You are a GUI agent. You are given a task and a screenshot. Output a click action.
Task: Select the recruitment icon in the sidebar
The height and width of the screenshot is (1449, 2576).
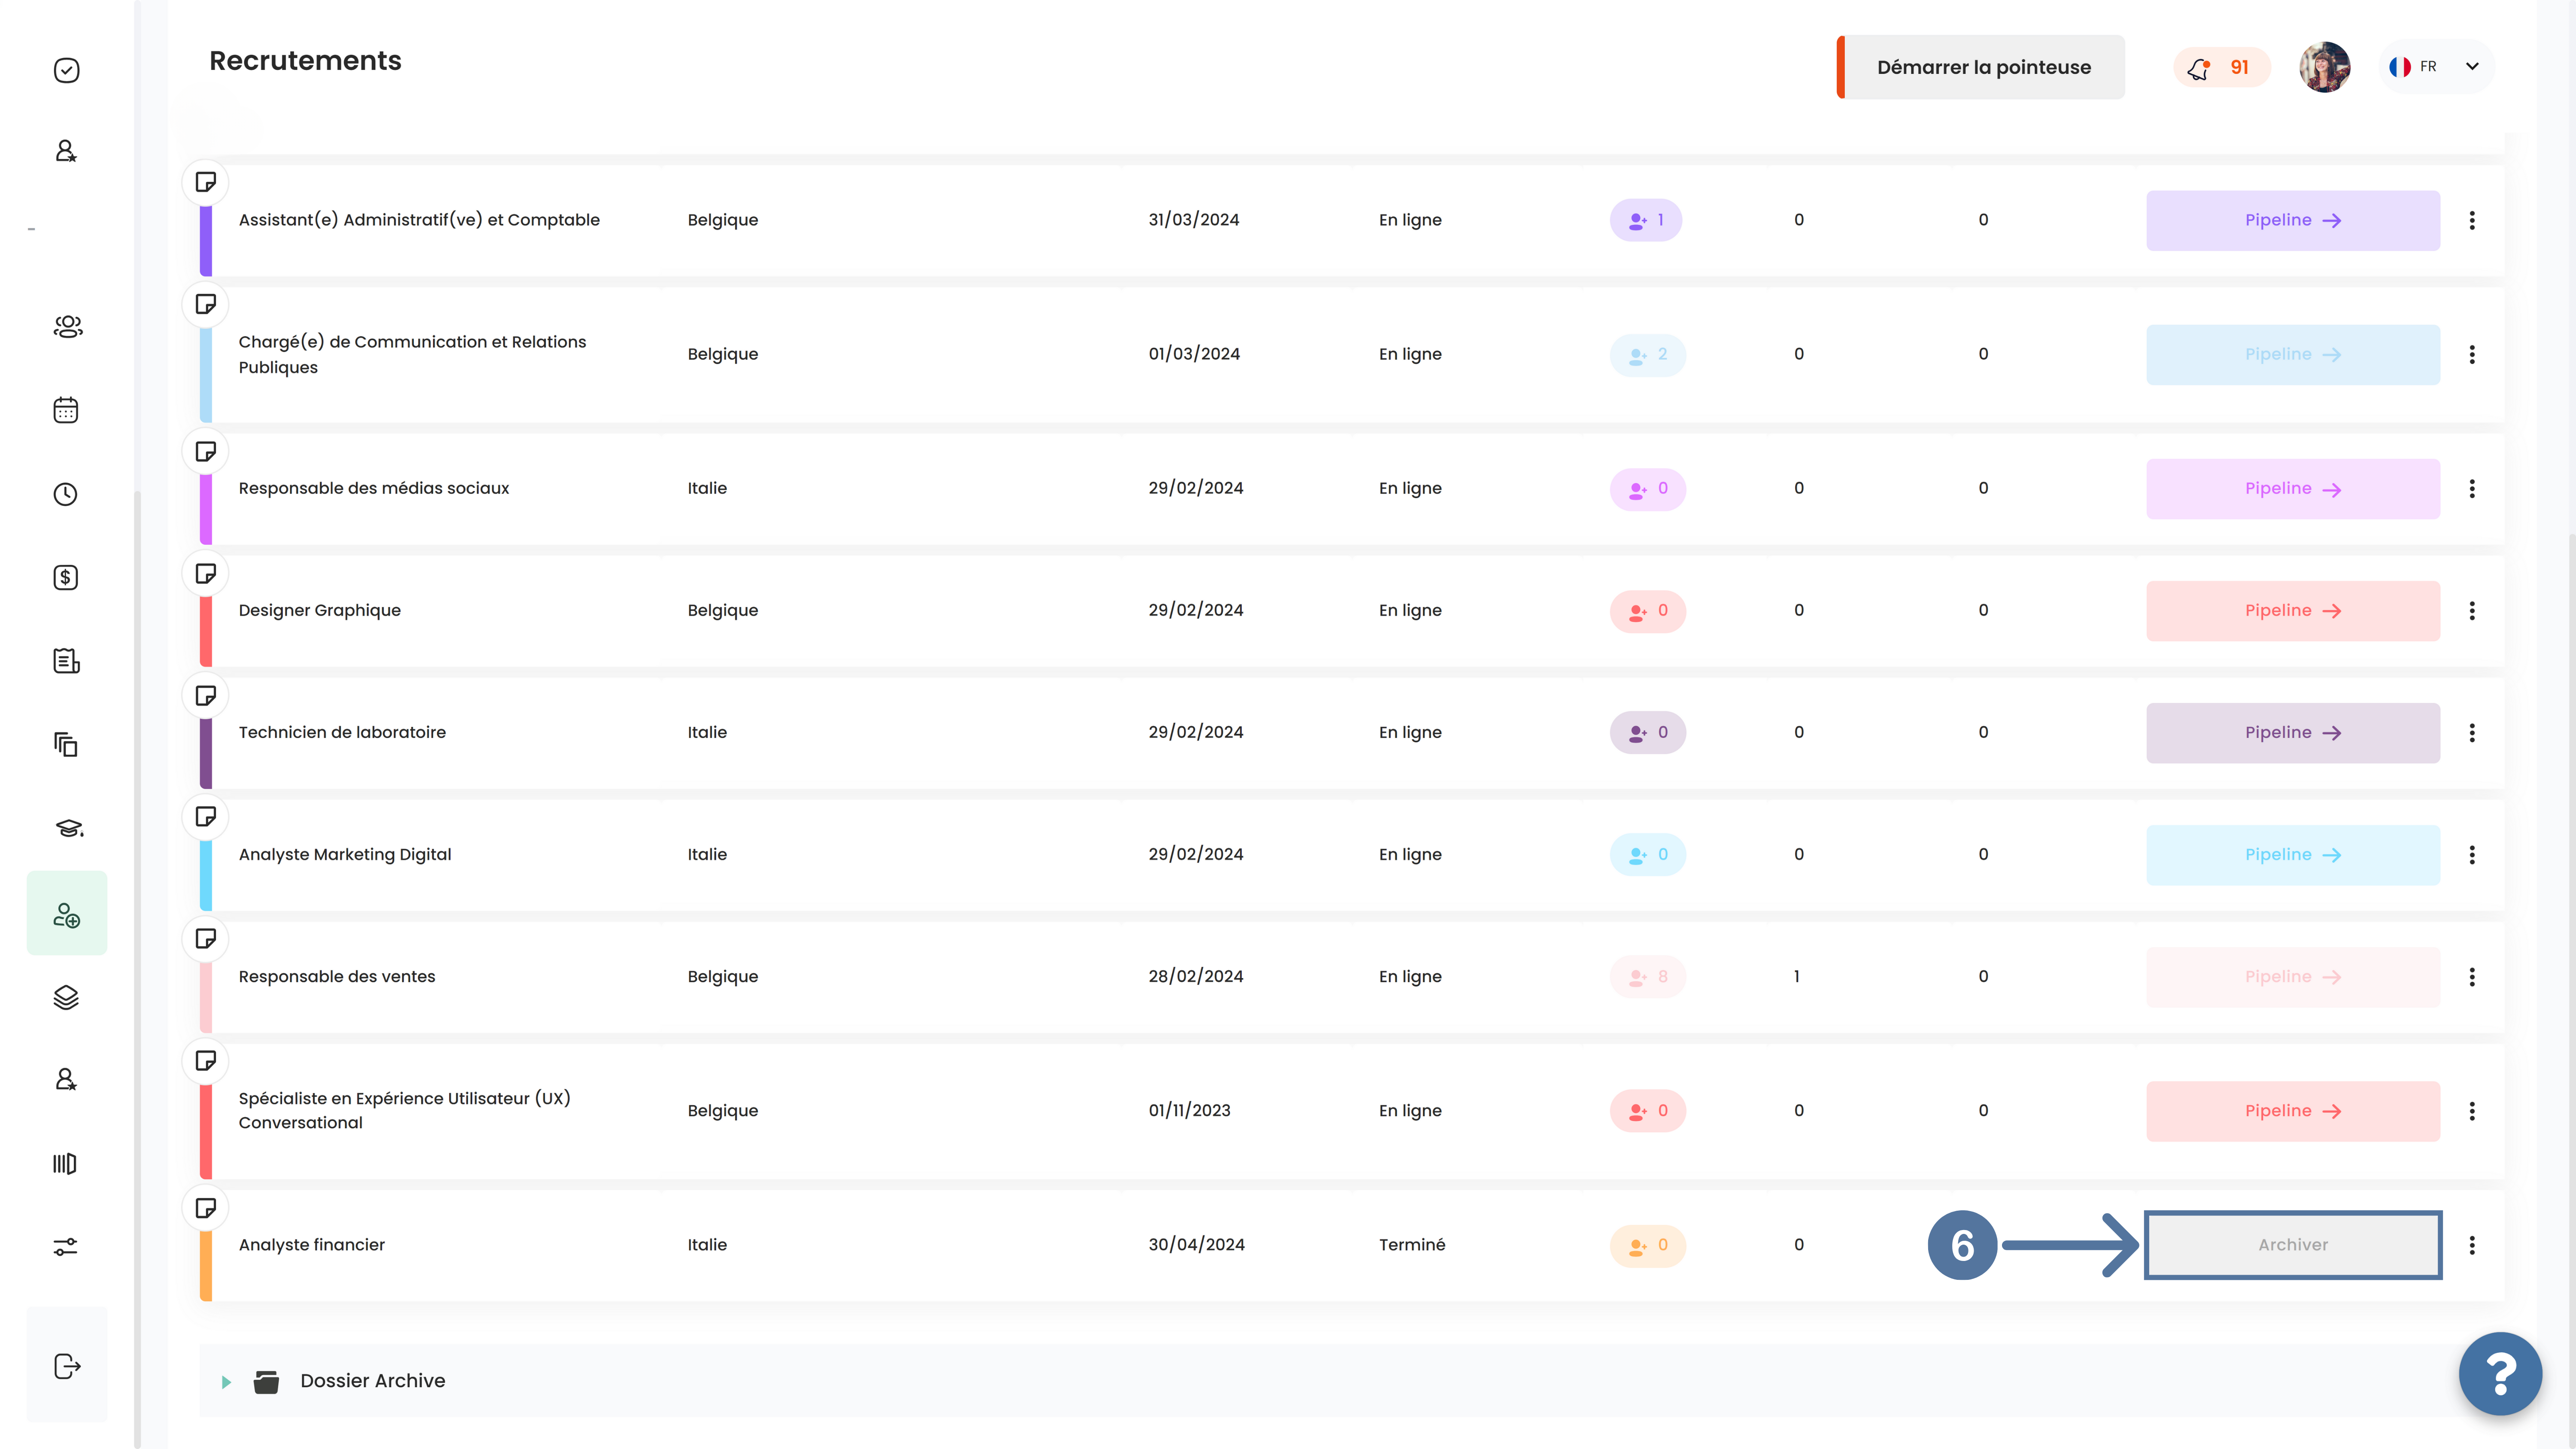(x=67, y=914)
